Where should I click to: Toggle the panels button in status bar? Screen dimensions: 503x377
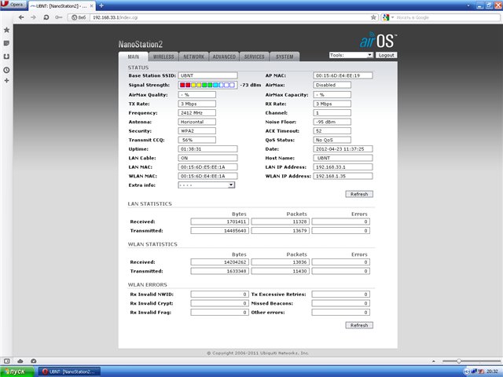coord(7,361)
